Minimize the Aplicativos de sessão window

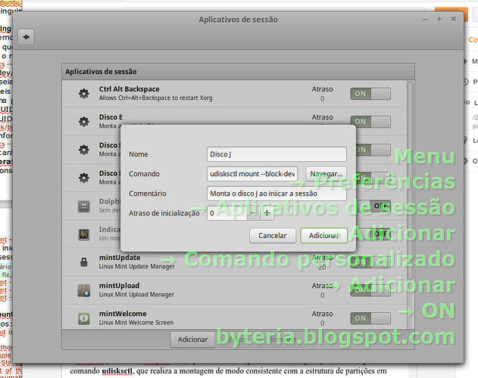(x=425, y=20)
